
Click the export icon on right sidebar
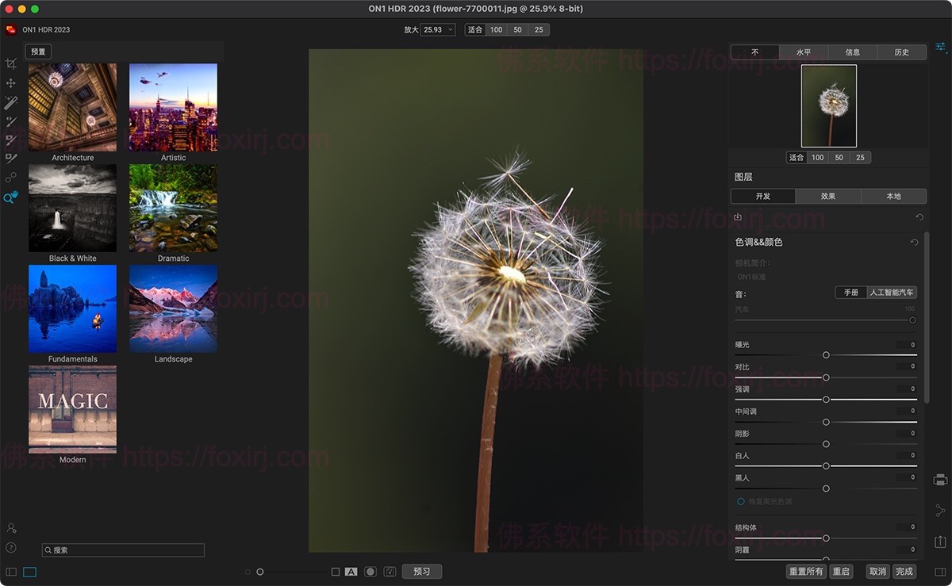940,542
